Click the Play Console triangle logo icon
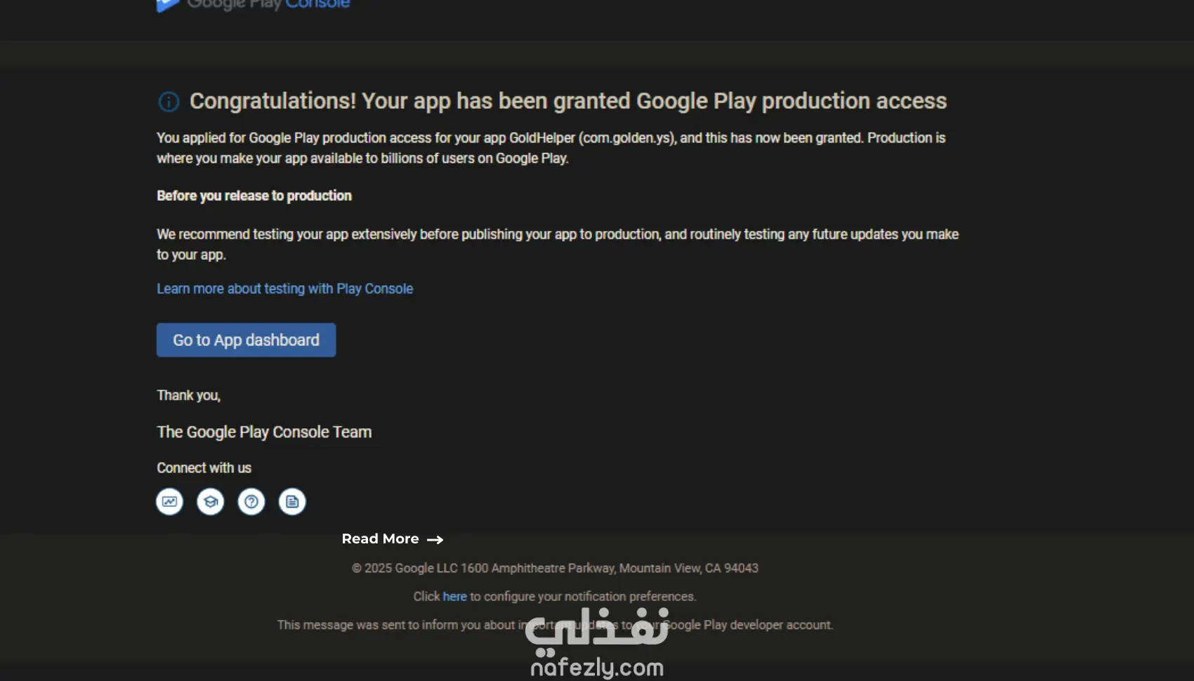The image size is (1194, 681). (167, 5)
